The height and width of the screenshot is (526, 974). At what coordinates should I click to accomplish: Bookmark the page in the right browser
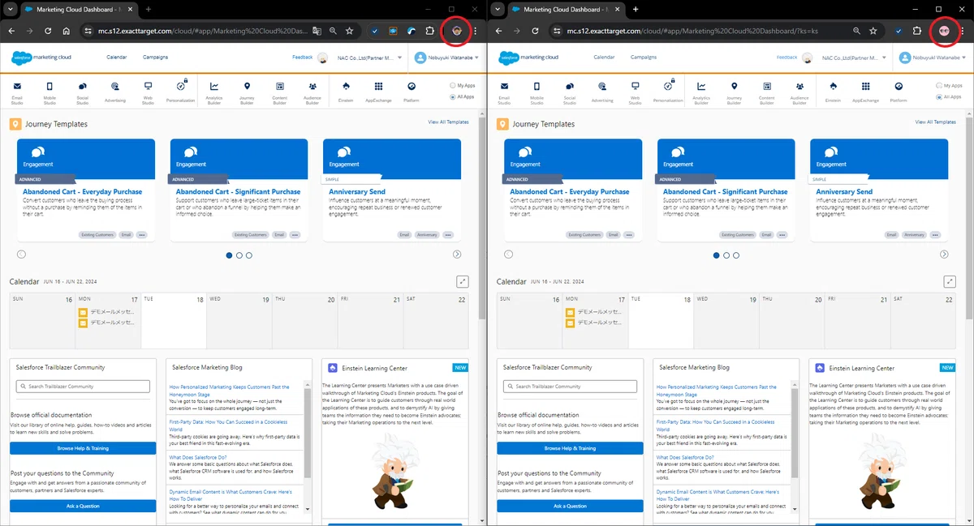click(873, 31)
